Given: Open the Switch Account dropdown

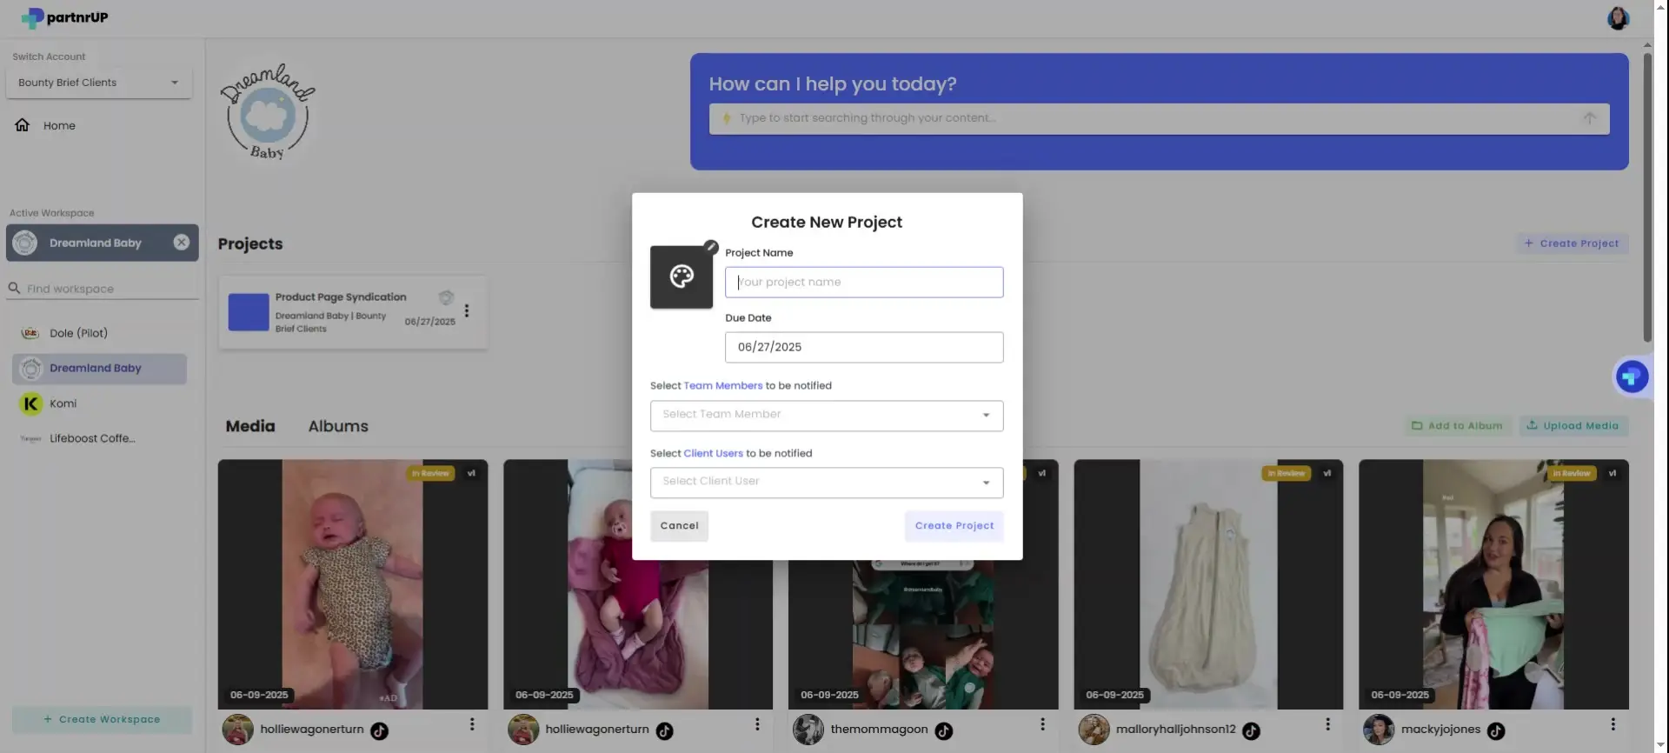Looking at the screenshot, I should (99, 83).
